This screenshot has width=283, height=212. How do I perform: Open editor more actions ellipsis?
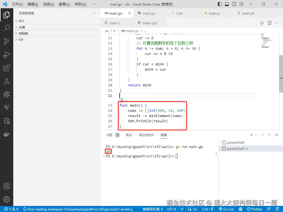click(276, 23)
